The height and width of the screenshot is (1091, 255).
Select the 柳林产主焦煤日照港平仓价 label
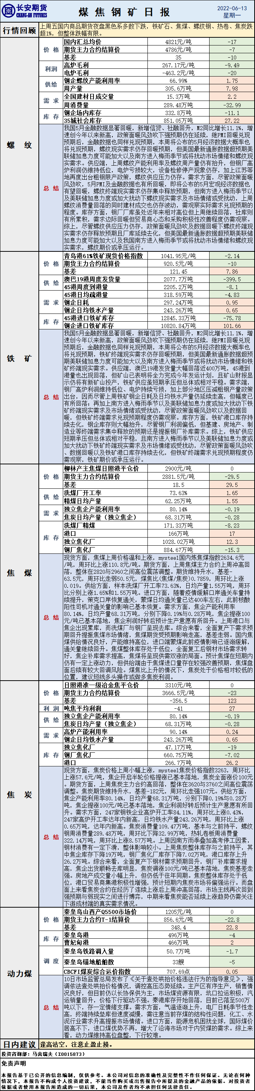[101, 468]
